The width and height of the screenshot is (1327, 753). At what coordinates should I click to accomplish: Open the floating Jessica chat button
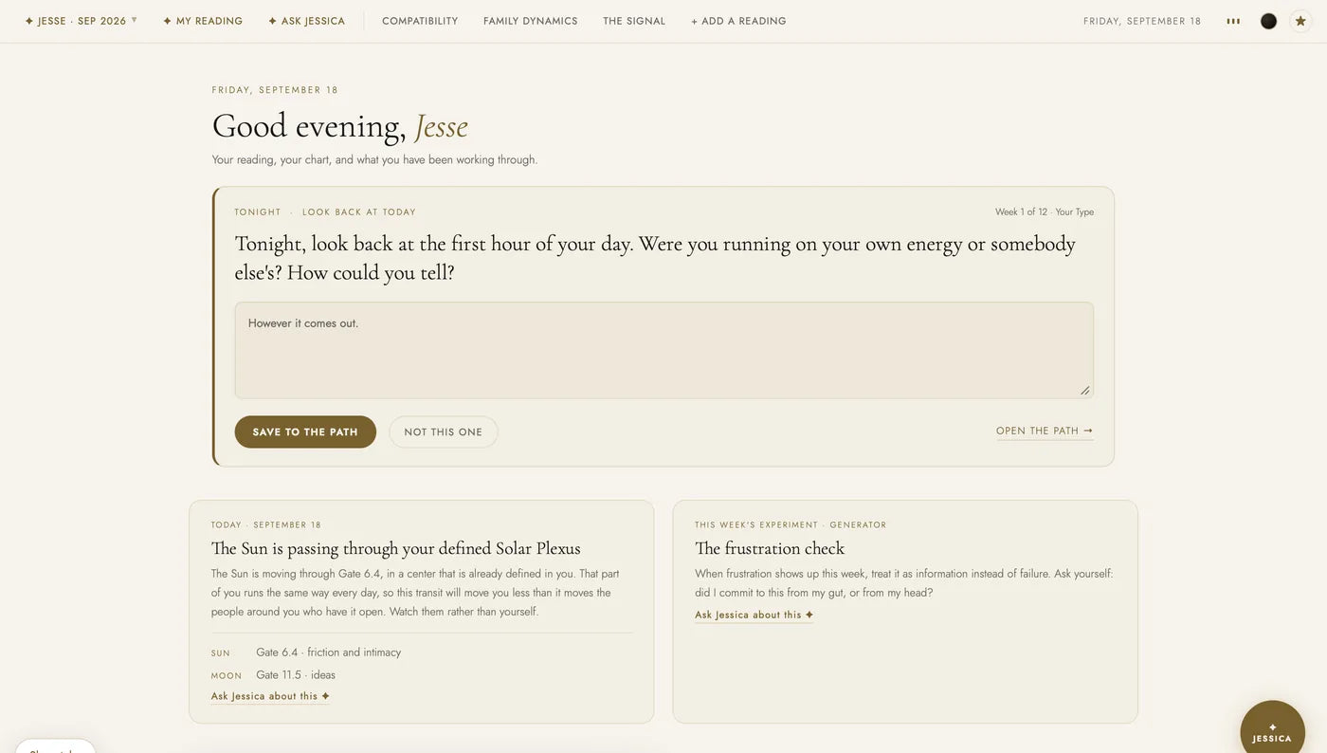pos(1272,732)
